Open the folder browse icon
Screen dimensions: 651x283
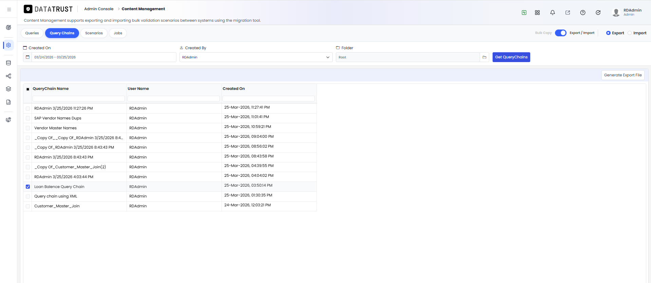[484, 57]
